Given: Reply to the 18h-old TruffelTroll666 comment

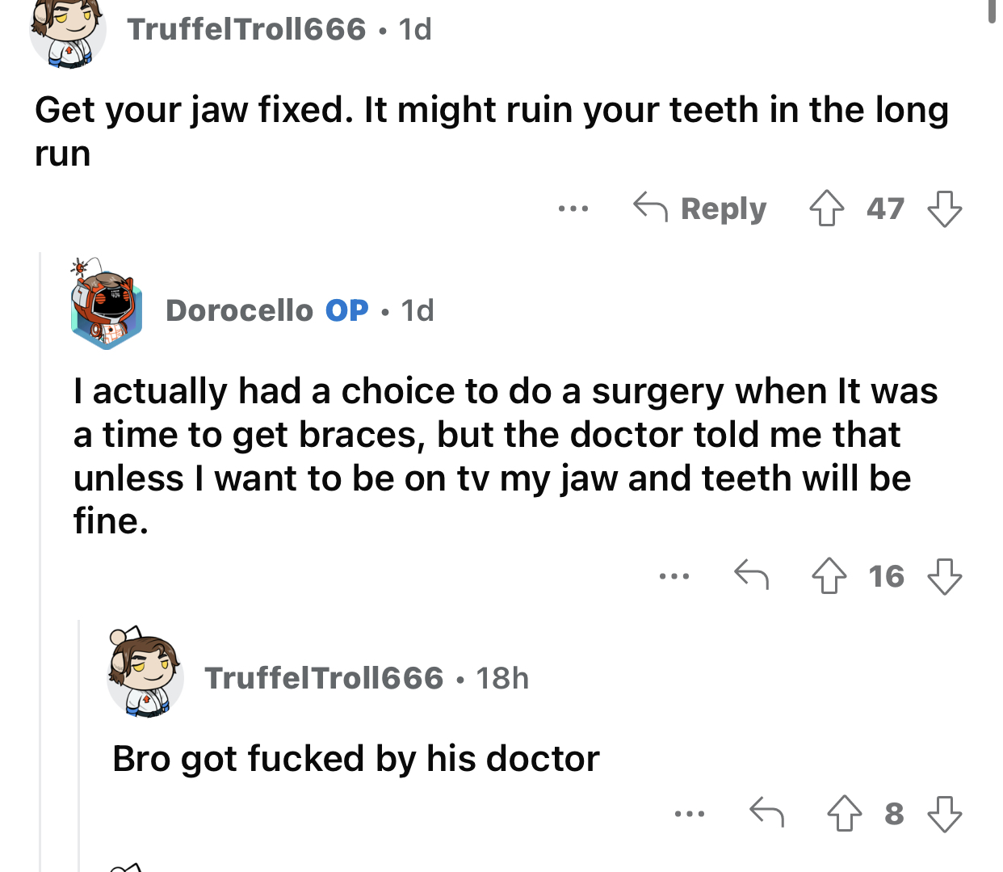Looking at the screenshot, I should click(766, 812).
